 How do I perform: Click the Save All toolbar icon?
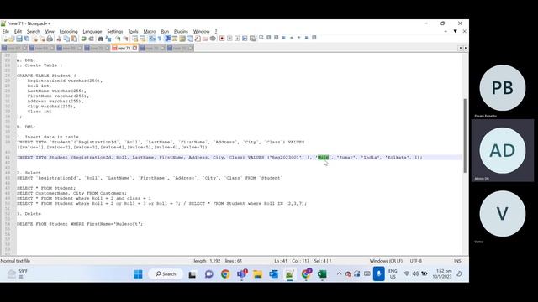click(26, 39)
